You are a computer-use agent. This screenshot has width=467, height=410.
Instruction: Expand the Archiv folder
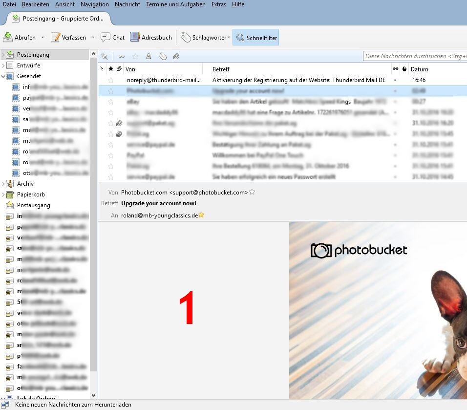click(3, 184)
